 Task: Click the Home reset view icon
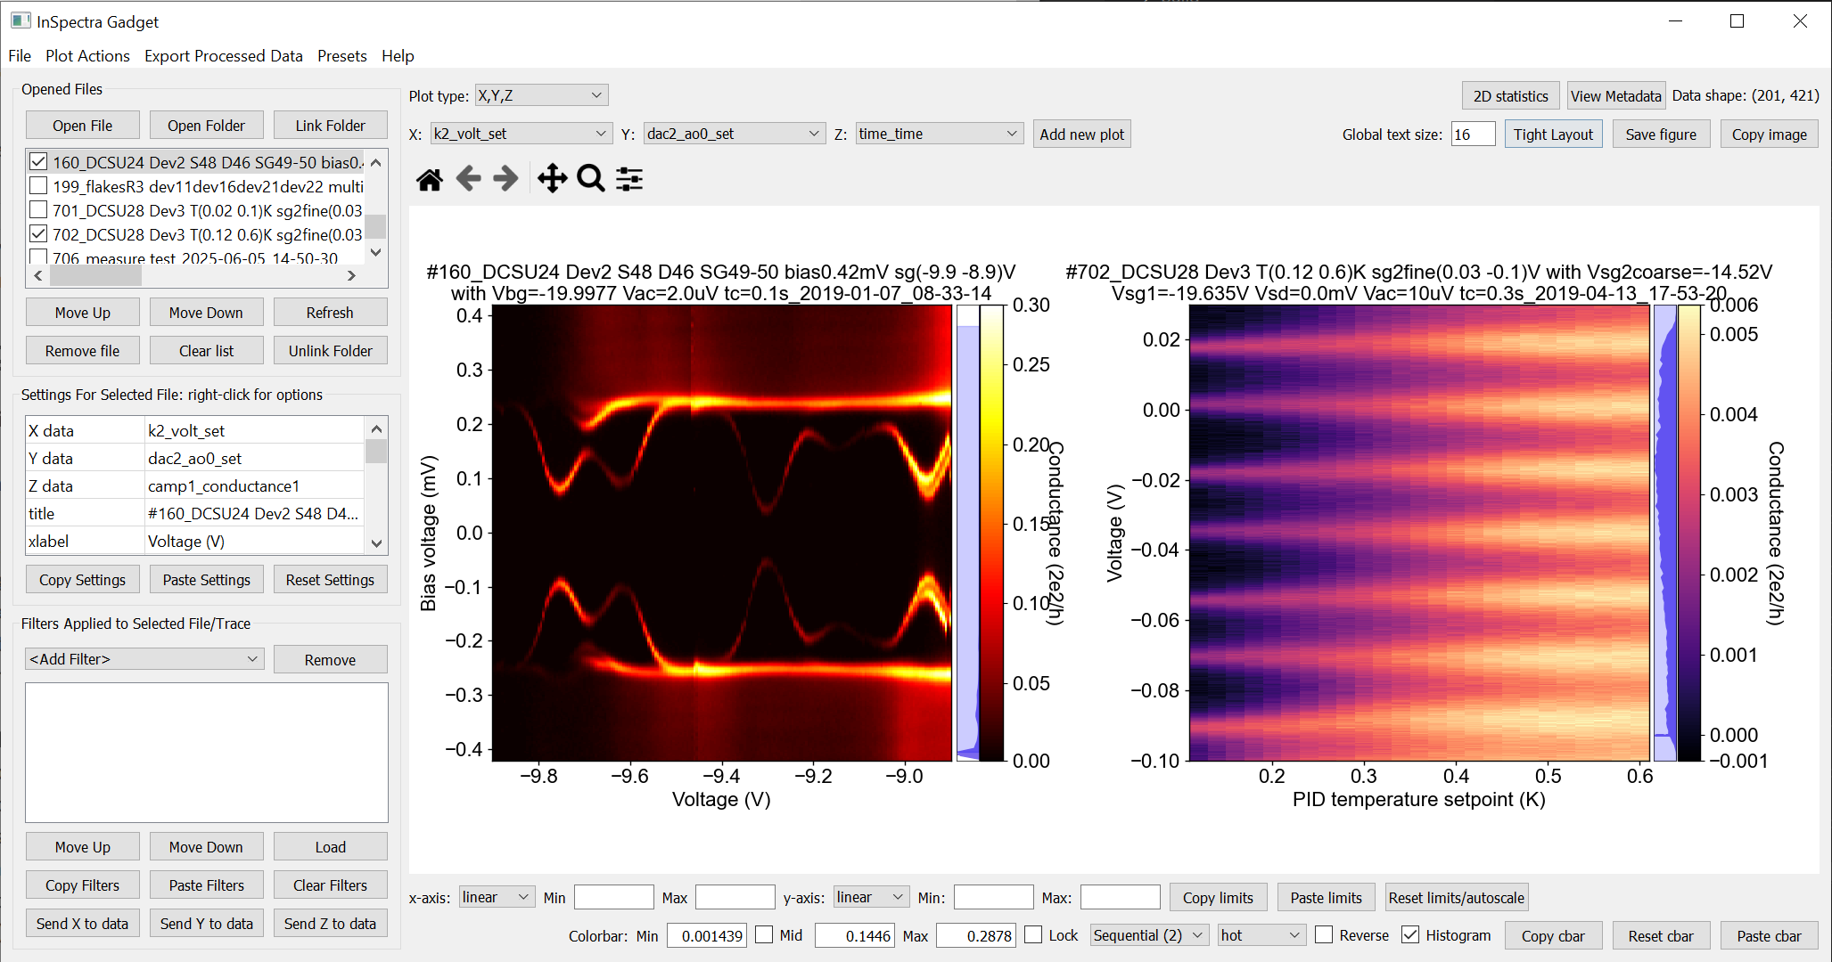pos(430,179)
